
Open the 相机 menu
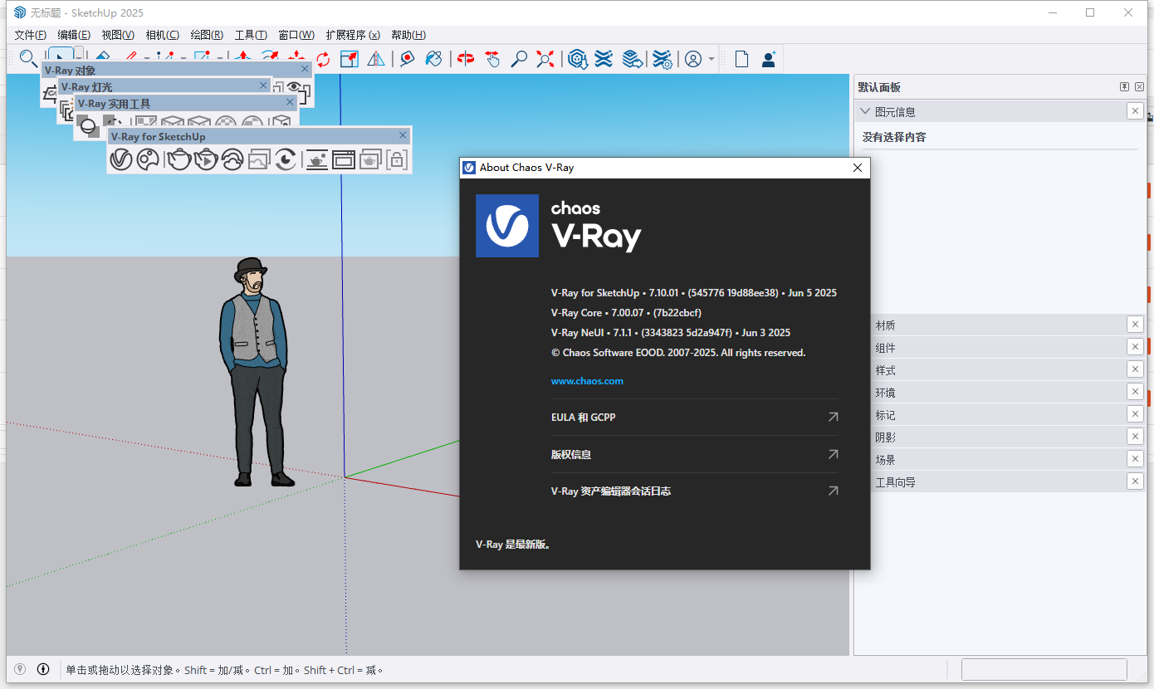161,35
